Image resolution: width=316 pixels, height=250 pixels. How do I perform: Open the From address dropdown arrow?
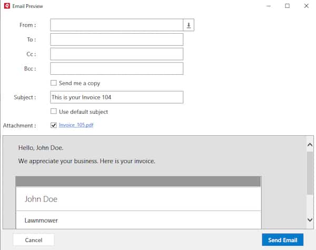[189, 25]
